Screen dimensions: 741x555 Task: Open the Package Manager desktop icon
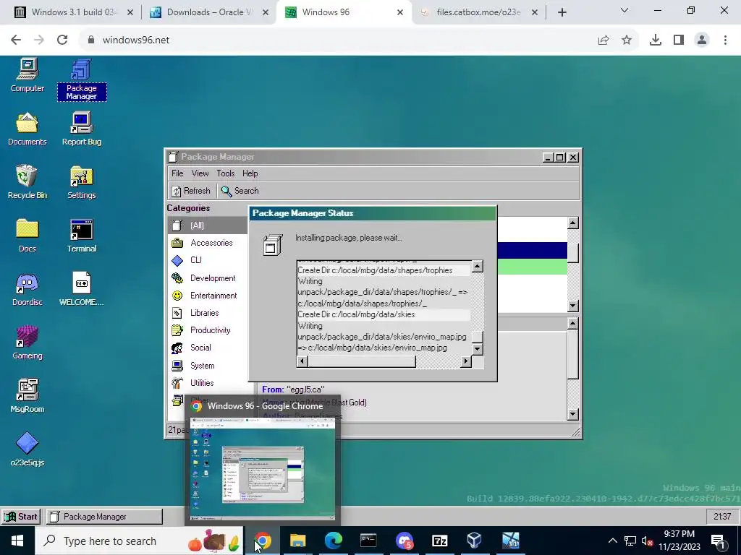pos(81,80)
